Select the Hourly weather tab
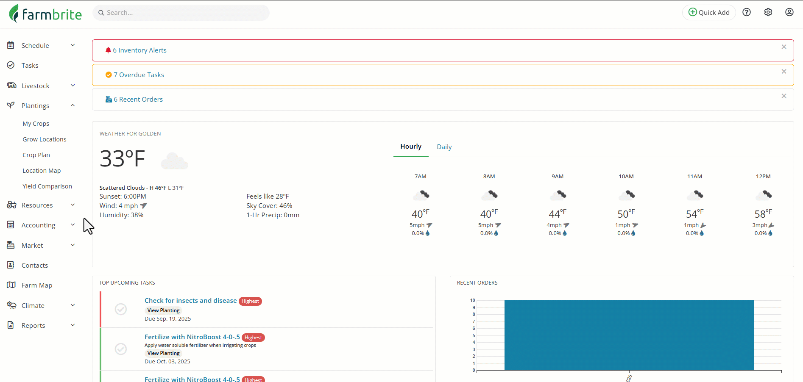Screen dimensions: 803x382 pyautogui.click(x=411, y=147)
